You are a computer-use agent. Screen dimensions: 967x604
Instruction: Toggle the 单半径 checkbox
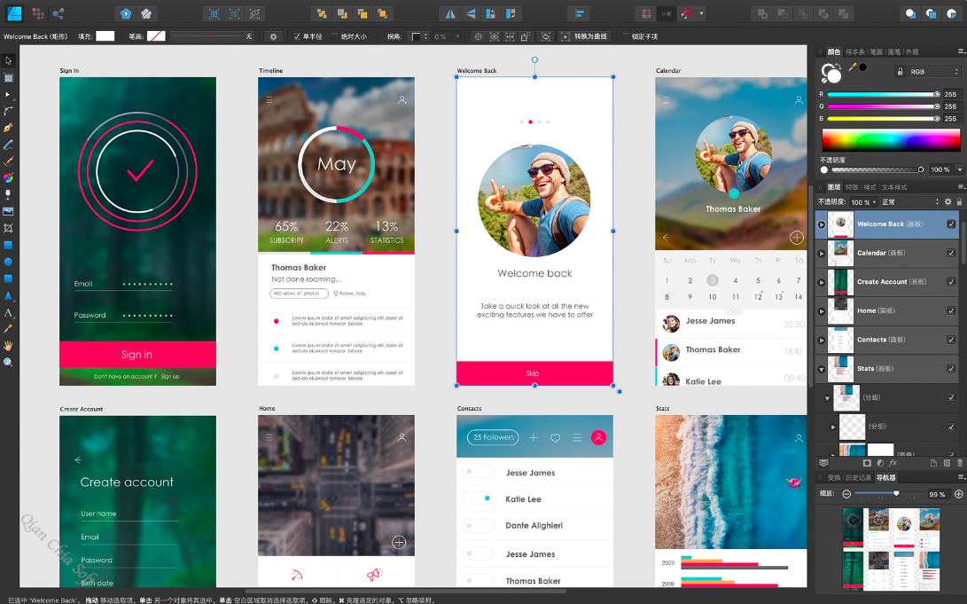click(x=297, y=36)
